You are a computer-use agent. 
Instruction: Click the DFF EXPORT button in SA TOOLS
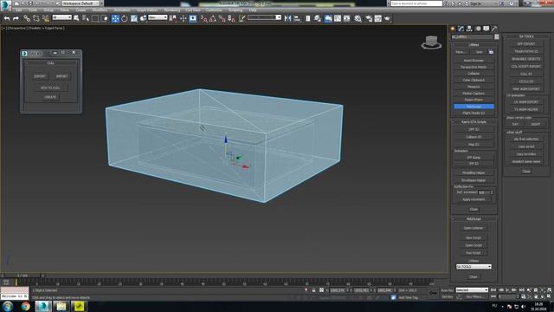526,44
